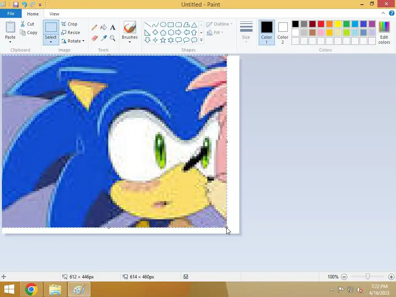Select the Text tool

click(x=113, y=27)
